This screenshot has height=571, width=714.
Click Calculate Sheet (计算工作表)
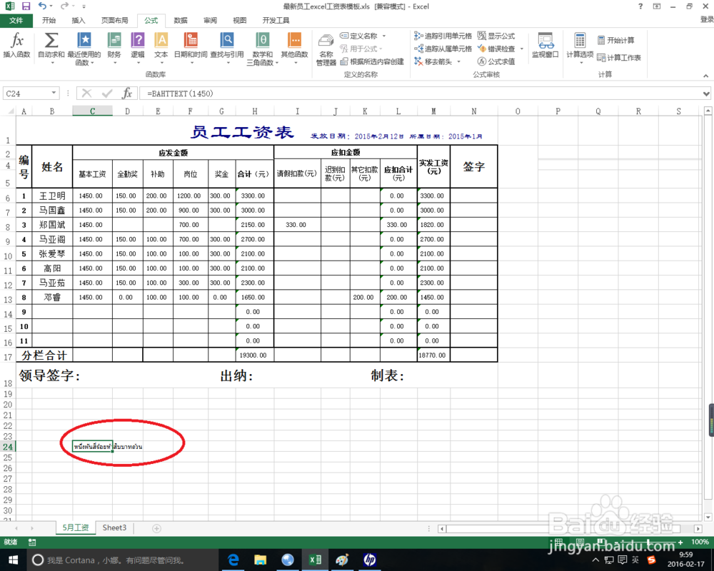tap(619, 57)
